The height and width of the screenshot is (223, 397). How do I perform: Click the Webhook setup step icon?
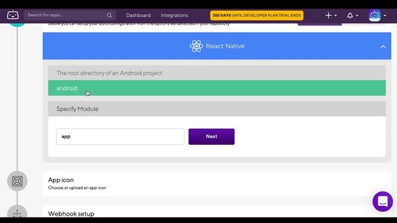(x=17, y=212)
